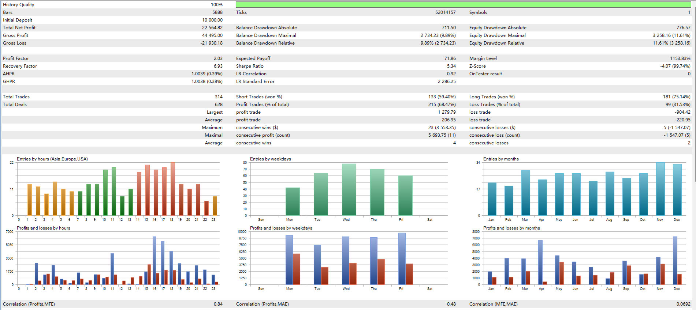Click the Long Trades (won %) value

pyautogui.click(x=677, y=97)
